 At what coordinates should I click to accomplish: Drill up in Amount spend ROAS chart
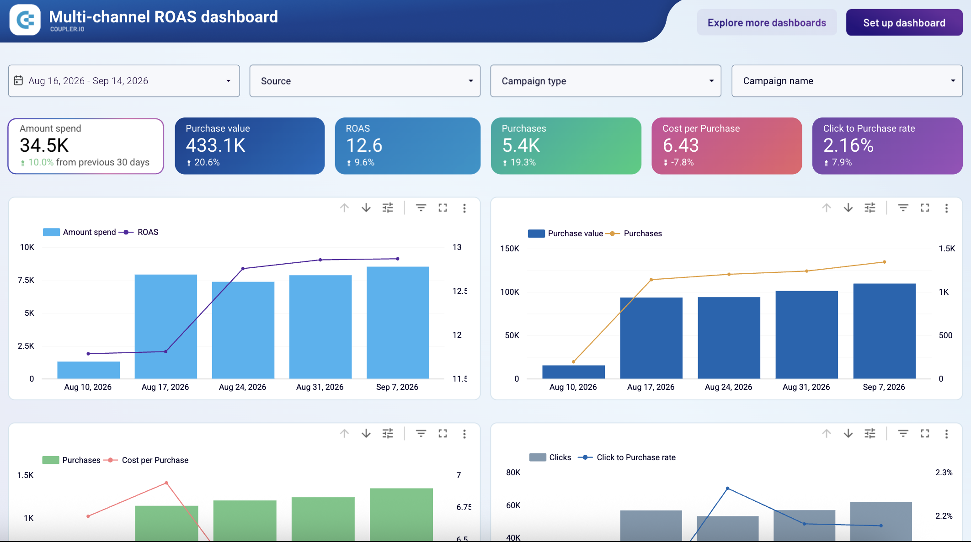(x=344, y=208)
